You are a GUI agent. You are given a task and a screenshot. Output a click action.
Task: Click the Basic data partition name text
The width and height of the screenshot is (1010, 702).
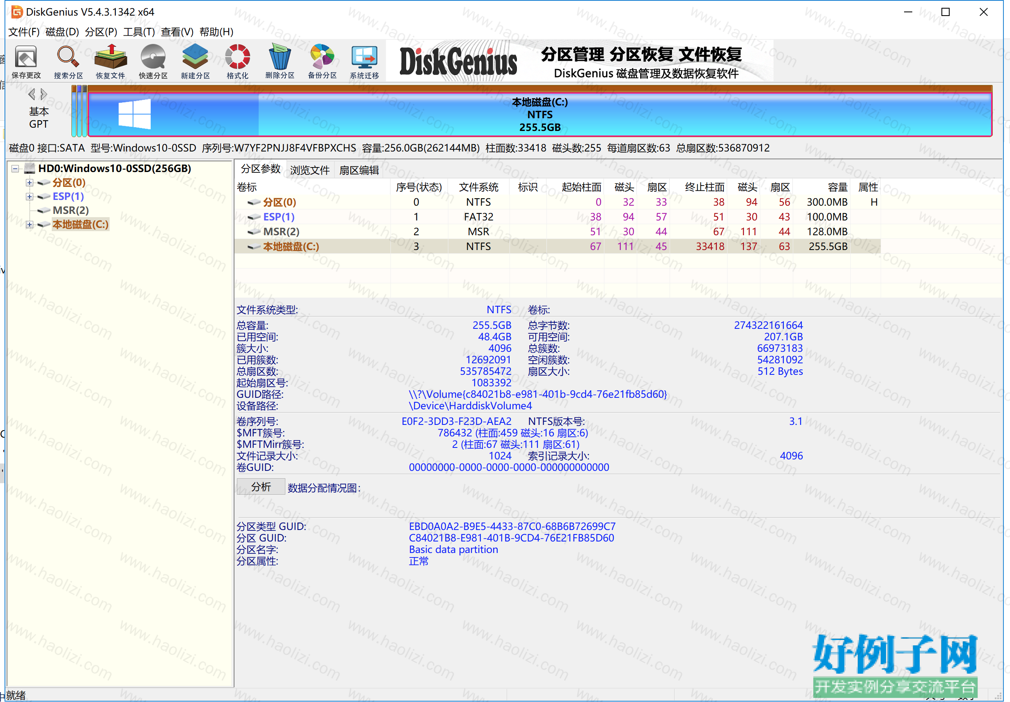point(454,550)
